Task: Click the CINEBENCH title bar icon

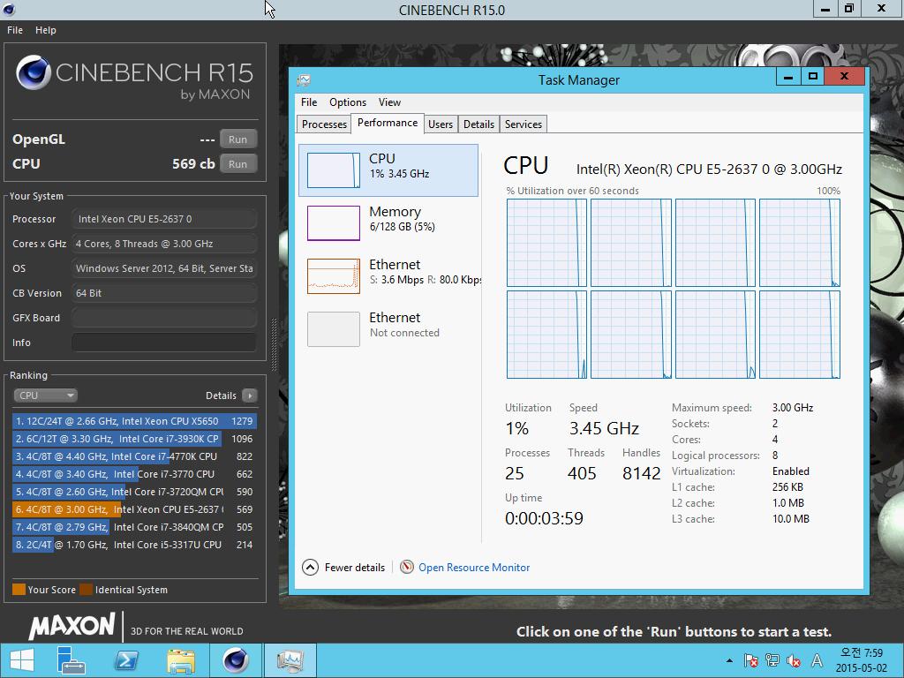Action: (x=8, y=9)
